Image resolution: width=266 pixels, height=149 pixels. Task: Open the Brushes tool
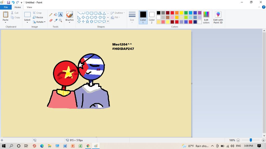tap(70, 15)
